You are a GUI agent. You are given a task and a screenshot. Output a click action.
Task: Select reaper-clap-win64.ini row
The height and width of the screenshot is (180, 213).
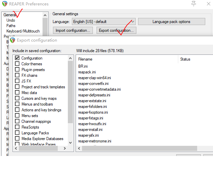pyautogui.click(x=95, y=78)
